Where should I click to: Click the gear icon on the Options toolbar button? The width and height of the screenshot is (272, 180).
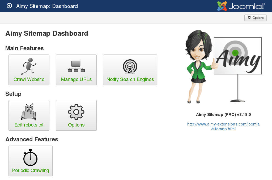tap(249, 17)
